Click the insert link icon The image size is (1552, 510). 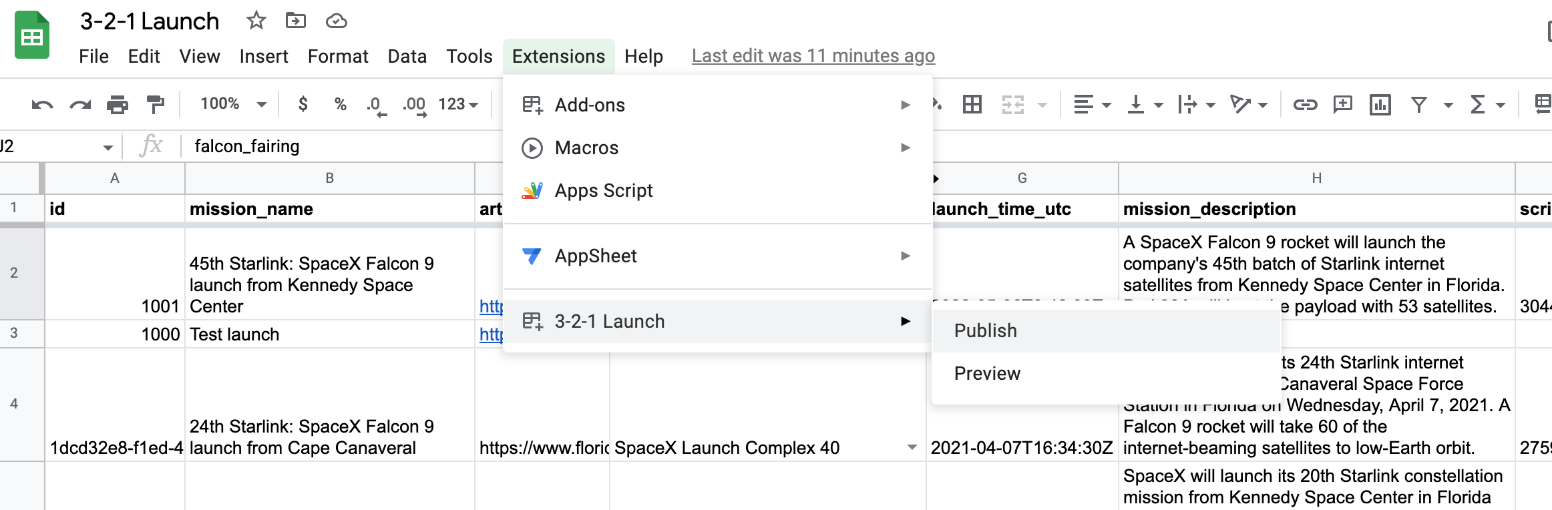click(x=1305, y=105)
